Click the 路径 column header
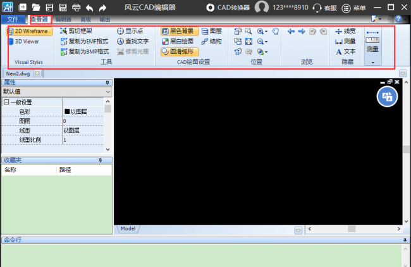The height and width of the screenshot is (267, 411). pos(84,170)
